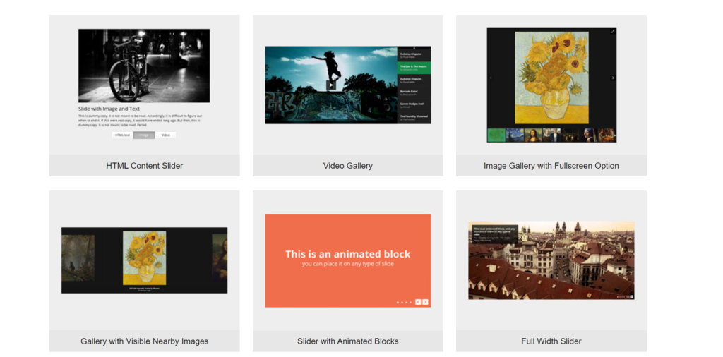The height and width of the screenshot is (357, 723).
Task: Click the previous arrow in the image gallery
Action: (491, 78)
